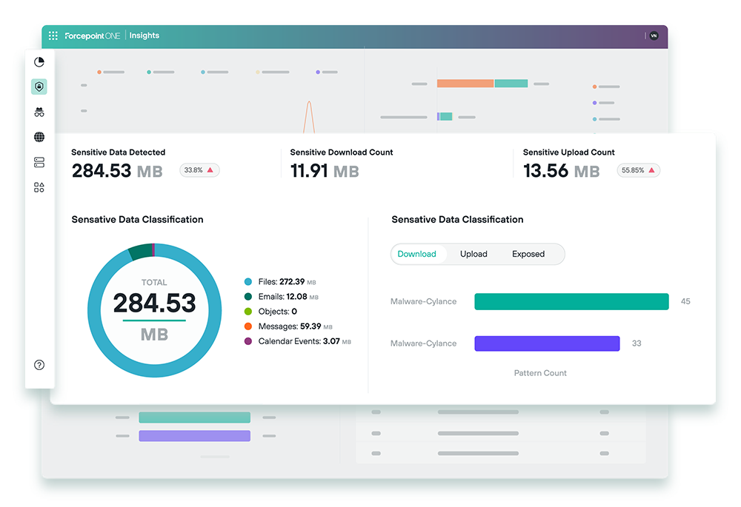
Task: Click the green Malware-Cylance bar with 45
Action: [571, 301]
